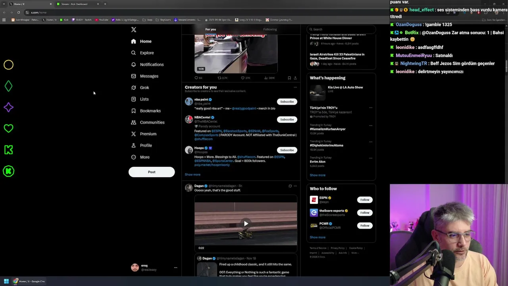View analytics icon showing 381K
Viewport: 508px width, 286px height.
tap(266, 78)
